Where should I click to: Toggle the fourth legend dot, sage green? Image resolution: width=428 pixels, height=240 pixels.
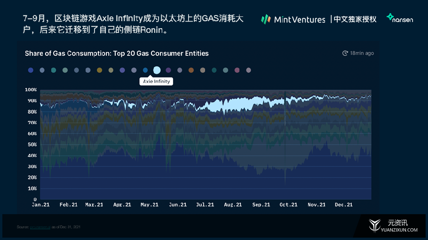click(65, 70)
